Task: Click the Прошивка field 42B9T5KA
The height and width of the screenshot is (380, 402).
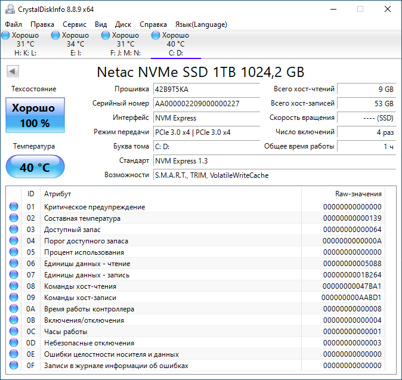Action: [x=206, y=89]
